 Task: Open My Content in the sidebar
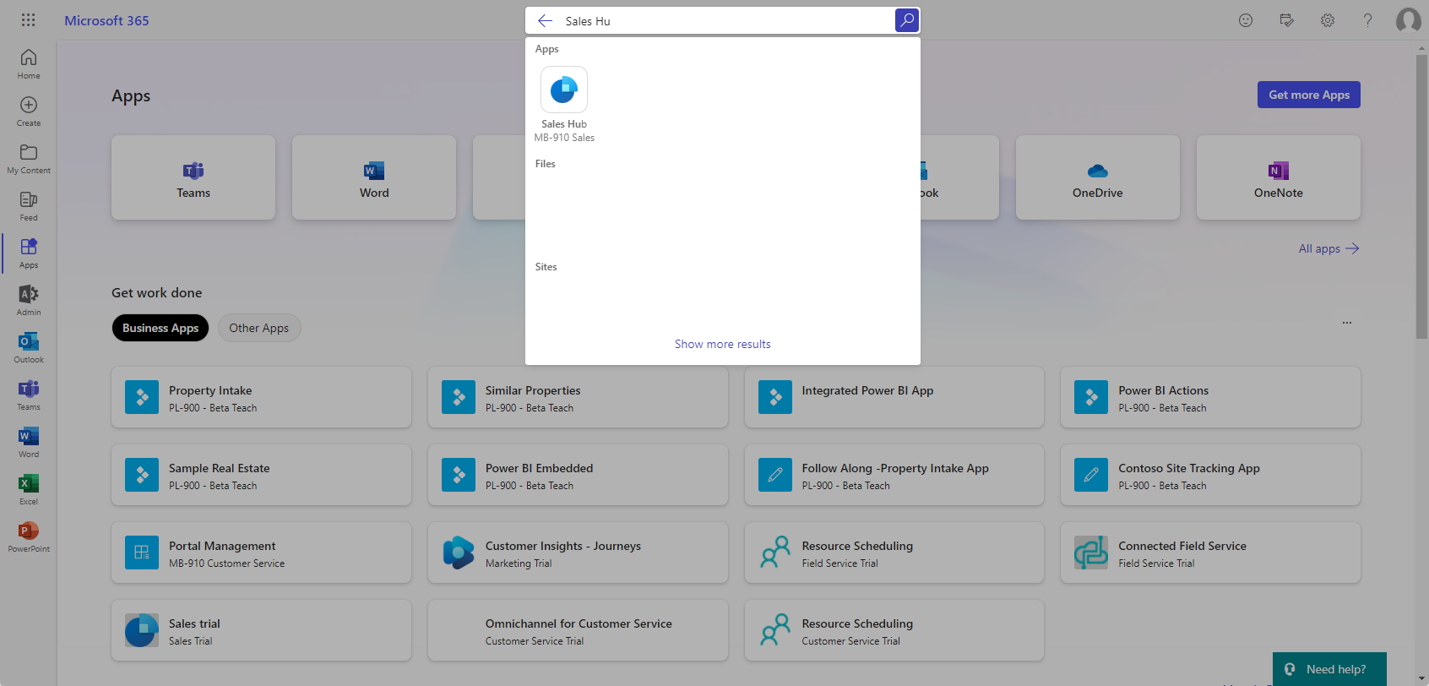click(x=29, y=159)
